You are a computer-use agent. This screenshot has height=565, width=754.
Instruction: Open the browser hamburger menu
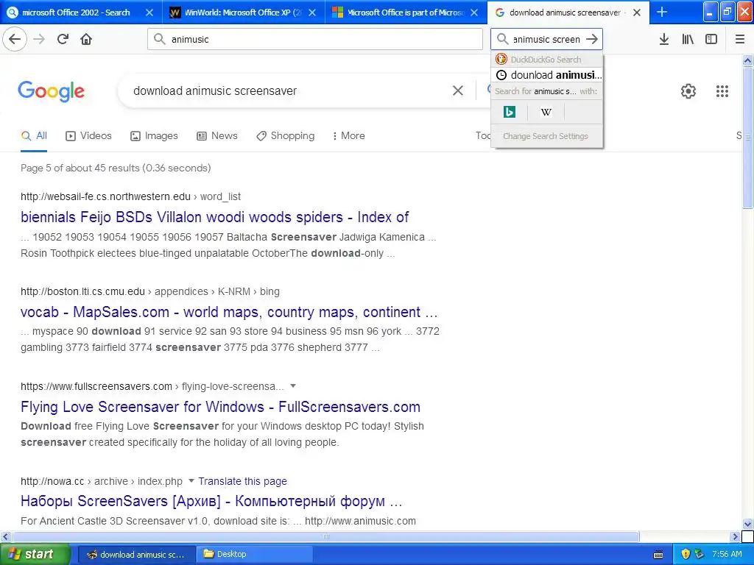(x=740, y=39)
